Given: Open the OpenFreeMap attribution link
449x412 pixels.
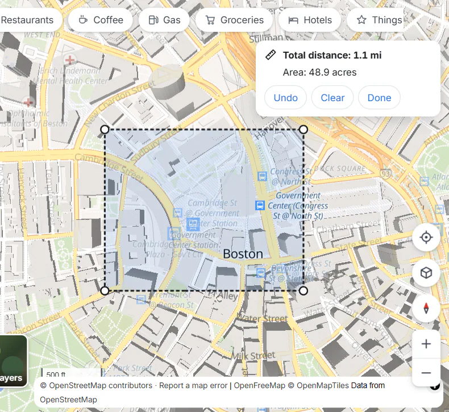Looking at the screenshot, I should [259, 385].
